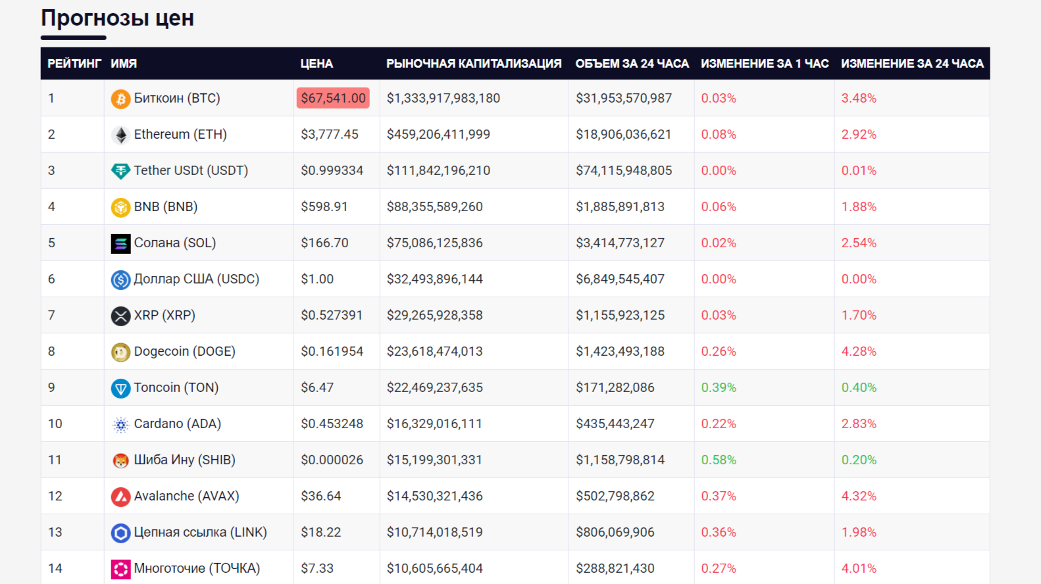The height and width of the screenshot is (584, 1041).
Task: Open the Toncoin (TON) name link
Action: pos(176,387)
